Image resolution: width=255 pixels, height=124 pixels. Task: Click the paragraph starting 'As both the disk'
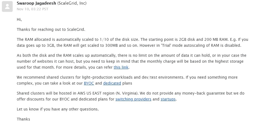click(x=131, y=61)
